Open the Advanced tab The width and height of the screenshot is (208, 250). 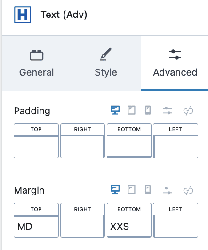point(175,63)
